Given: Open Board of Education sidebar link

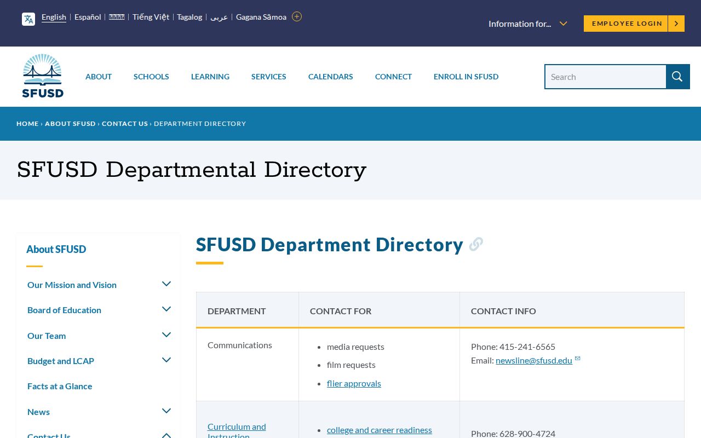Looking at the screenshot, I should 64,310.
